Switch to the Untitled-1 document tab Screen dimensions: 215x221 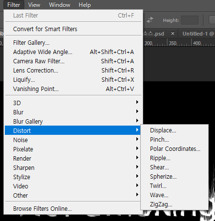click(197, 34)
